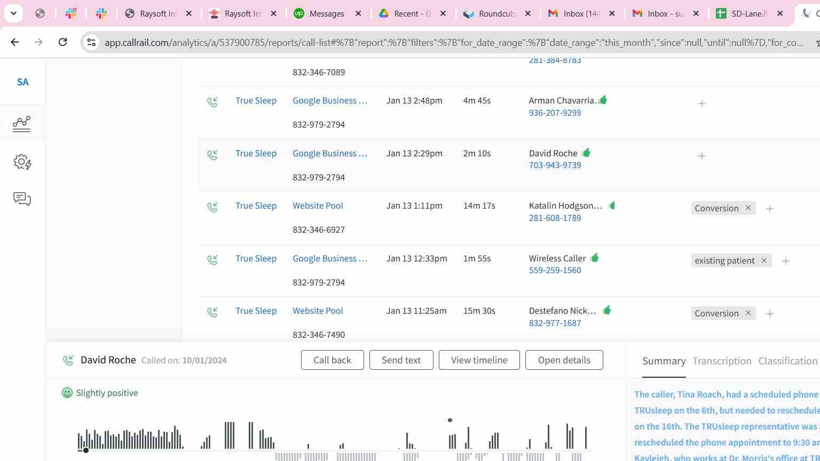Click phone number 559-259-1560

click(555, 270)
